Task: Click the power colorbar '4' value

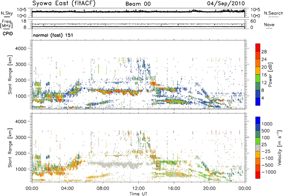Action: [262, 98]
